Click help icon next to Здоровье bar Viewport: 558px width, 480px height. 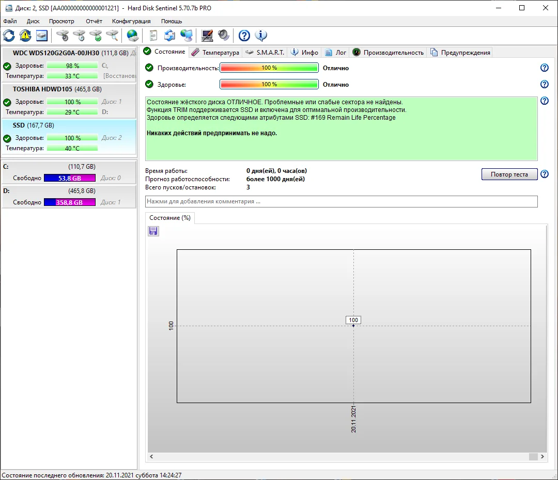(x=545, y=84)
